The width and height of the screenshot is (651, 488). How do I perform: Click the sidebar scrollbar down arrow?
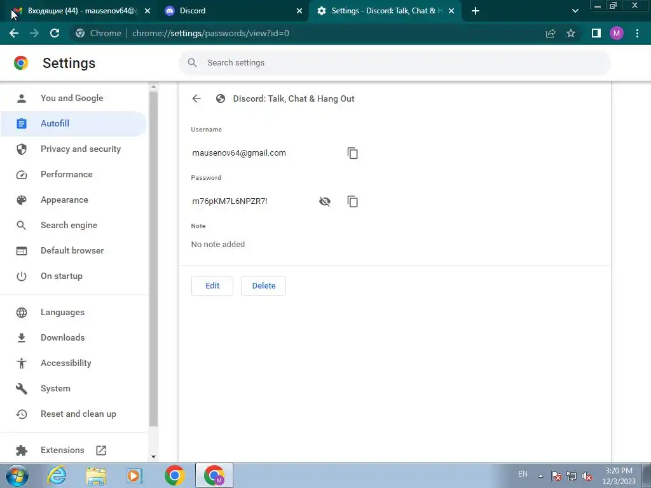[154, 457]
